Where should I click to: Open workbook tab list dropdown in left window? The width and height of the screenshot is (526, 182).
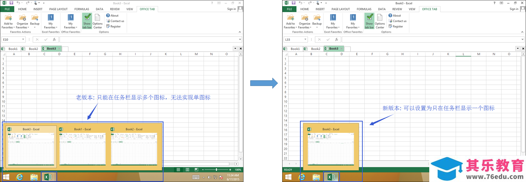pos(235,48)
